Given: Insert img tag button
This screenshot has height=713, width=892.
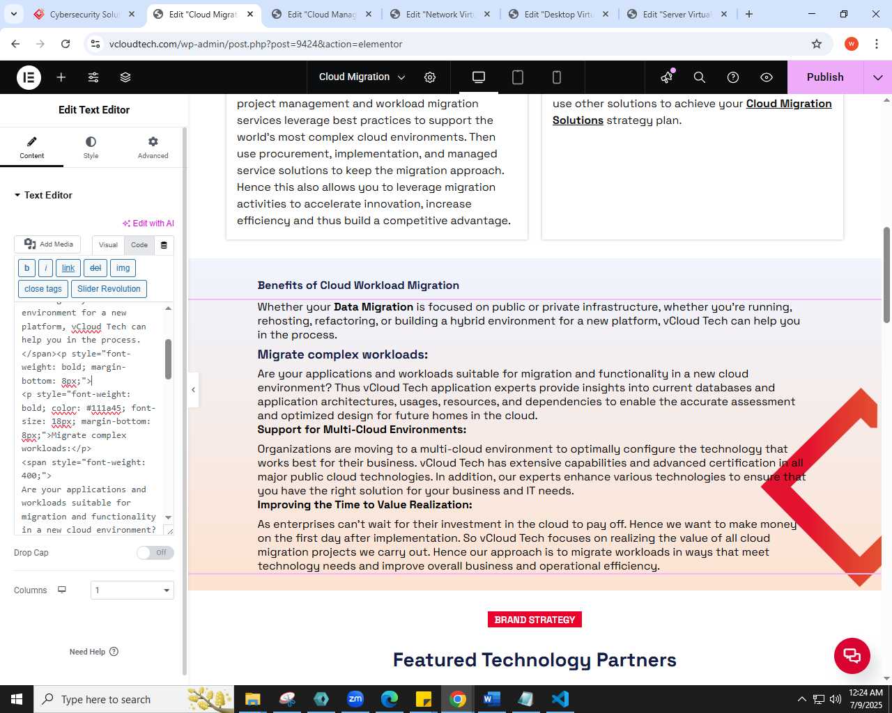Looking at the screenshot, I should tap(123, 268).
